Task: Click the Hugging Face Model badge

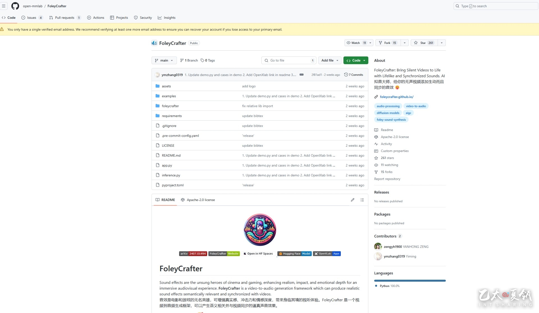Action: 294,254
